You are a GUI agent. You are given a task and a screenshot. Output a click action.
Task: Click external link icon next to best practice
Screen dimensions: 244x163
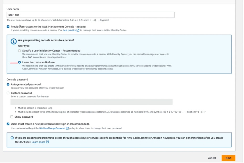[x=78, y=30]
